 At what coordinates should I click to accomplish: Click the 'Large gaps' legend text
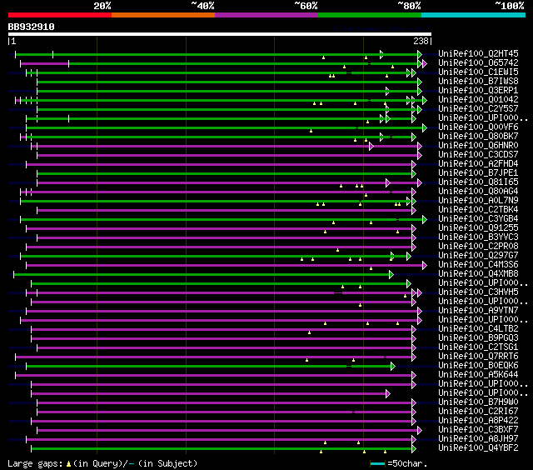tap(35, 464)
